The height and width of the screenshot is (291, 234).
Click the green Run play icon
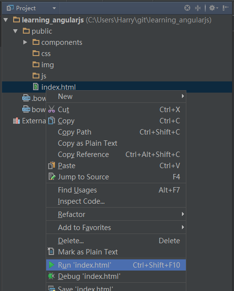[x=51, y=265]
